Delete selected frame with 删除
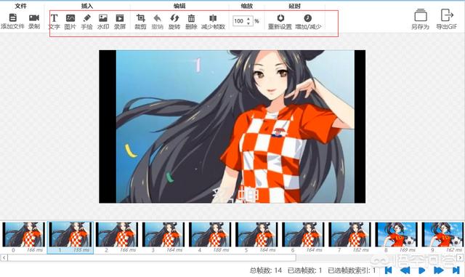 pos(191,21)
